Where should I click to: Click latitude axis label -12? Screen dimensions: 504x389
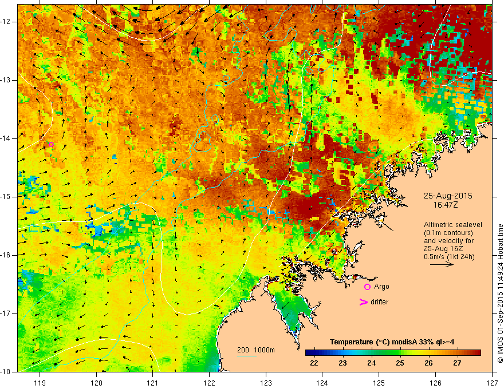click(6, 22)
